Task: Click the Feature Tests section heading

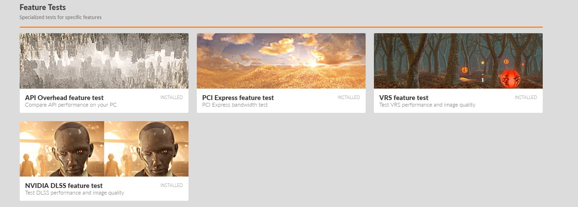Action: 43,7
